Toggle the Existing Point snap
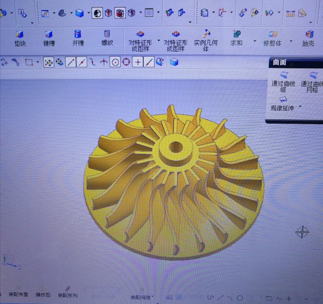This screenshot has height=304, width=323. point(138,62)
